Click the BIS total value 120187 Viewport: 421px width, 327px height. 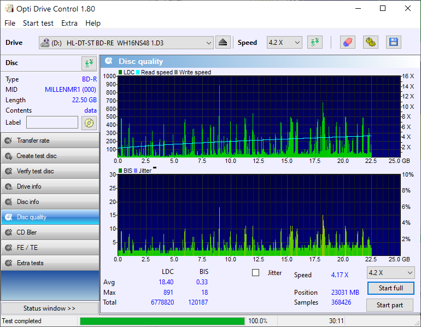coord(198,302)
